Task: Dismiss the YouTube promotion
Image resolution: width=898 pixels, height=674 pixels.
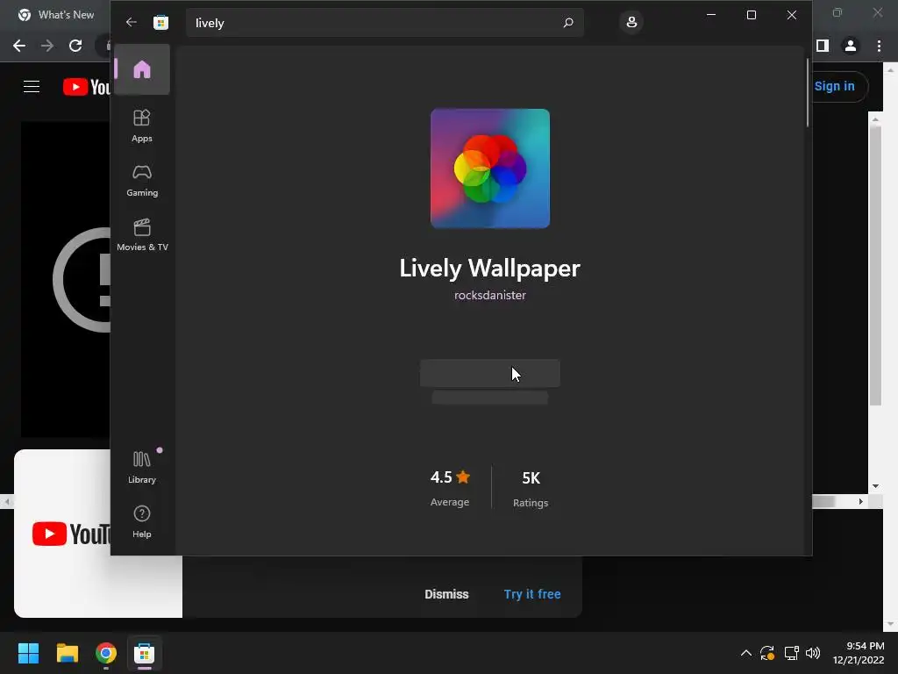Action: coord(446,594)
